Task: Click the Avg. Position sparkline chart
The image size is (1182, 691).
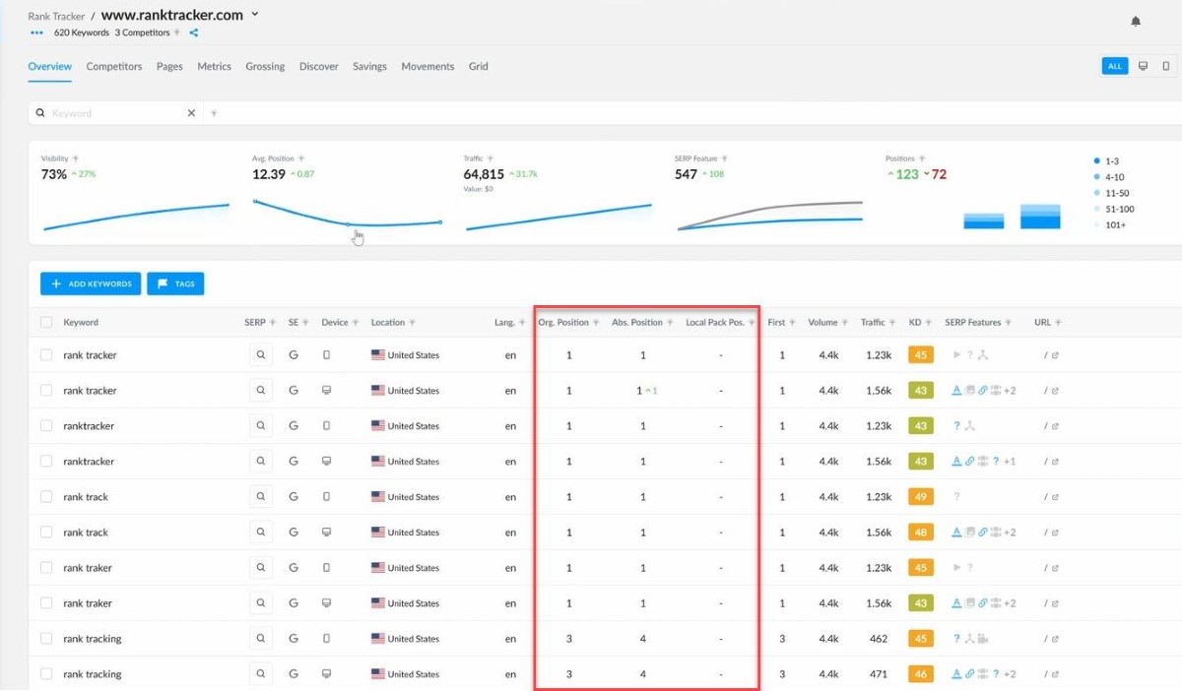Action: click(x=348, y=215)
